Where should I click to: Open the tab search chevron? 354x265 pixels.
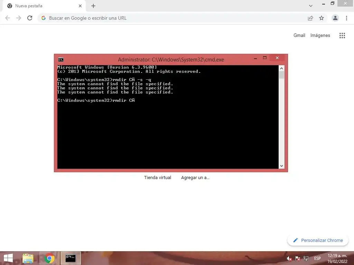(311, 6)
